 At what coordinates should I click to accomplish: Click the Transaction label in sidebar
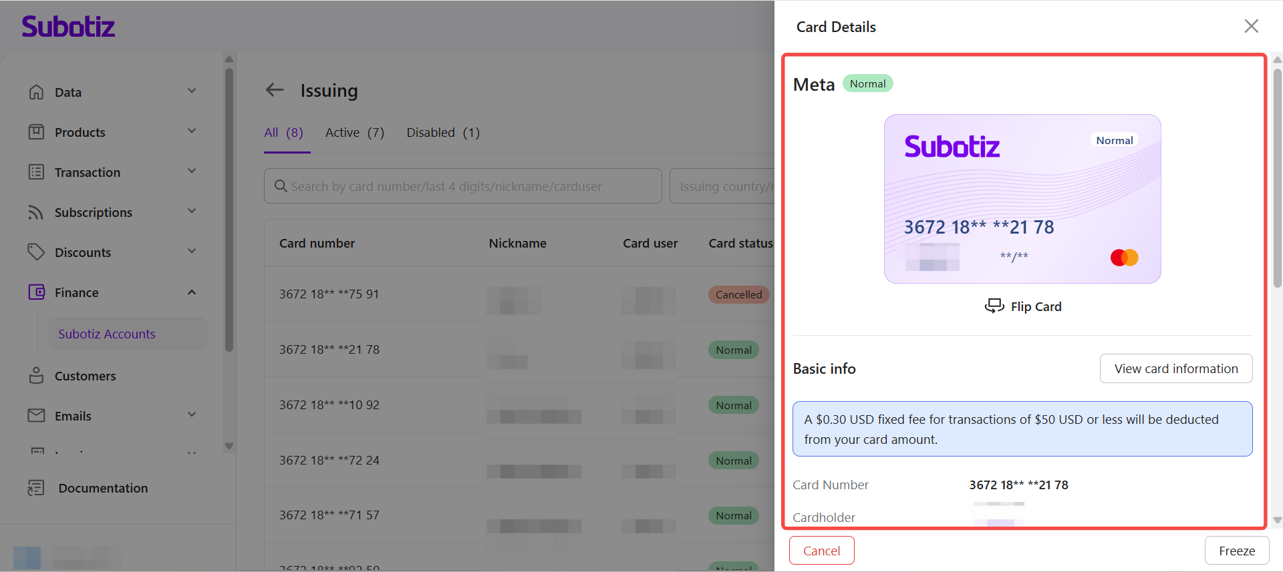coord(88,172)
